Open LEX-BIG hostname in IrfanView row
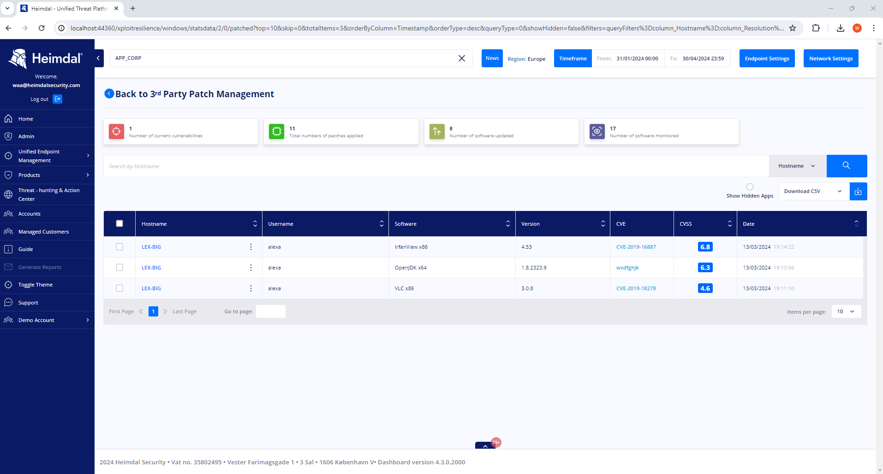The image size is (883, 474). click(151, 247)
